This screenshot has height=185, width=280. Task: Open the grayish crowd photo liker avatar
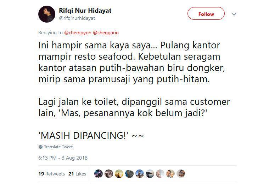click(109, 174)
